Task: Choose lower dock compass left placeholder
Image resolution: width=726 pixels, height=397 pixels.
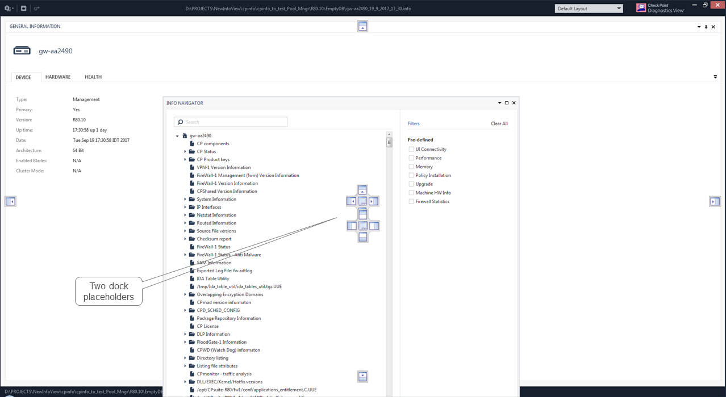Action: (x=352, y=226)
